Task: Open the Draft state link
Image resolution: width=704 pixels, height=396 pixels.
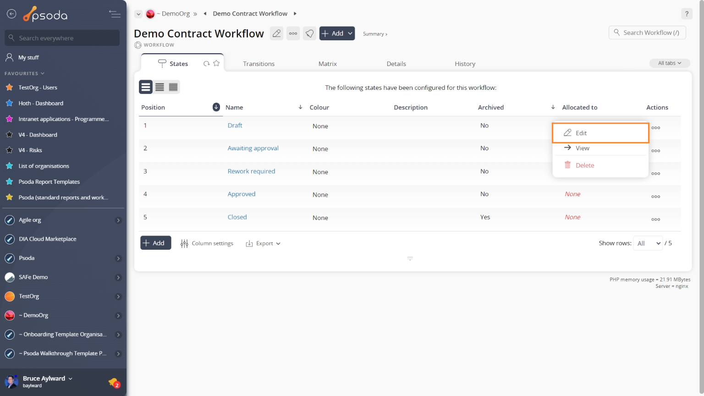Action: click(x=235, y=125)
